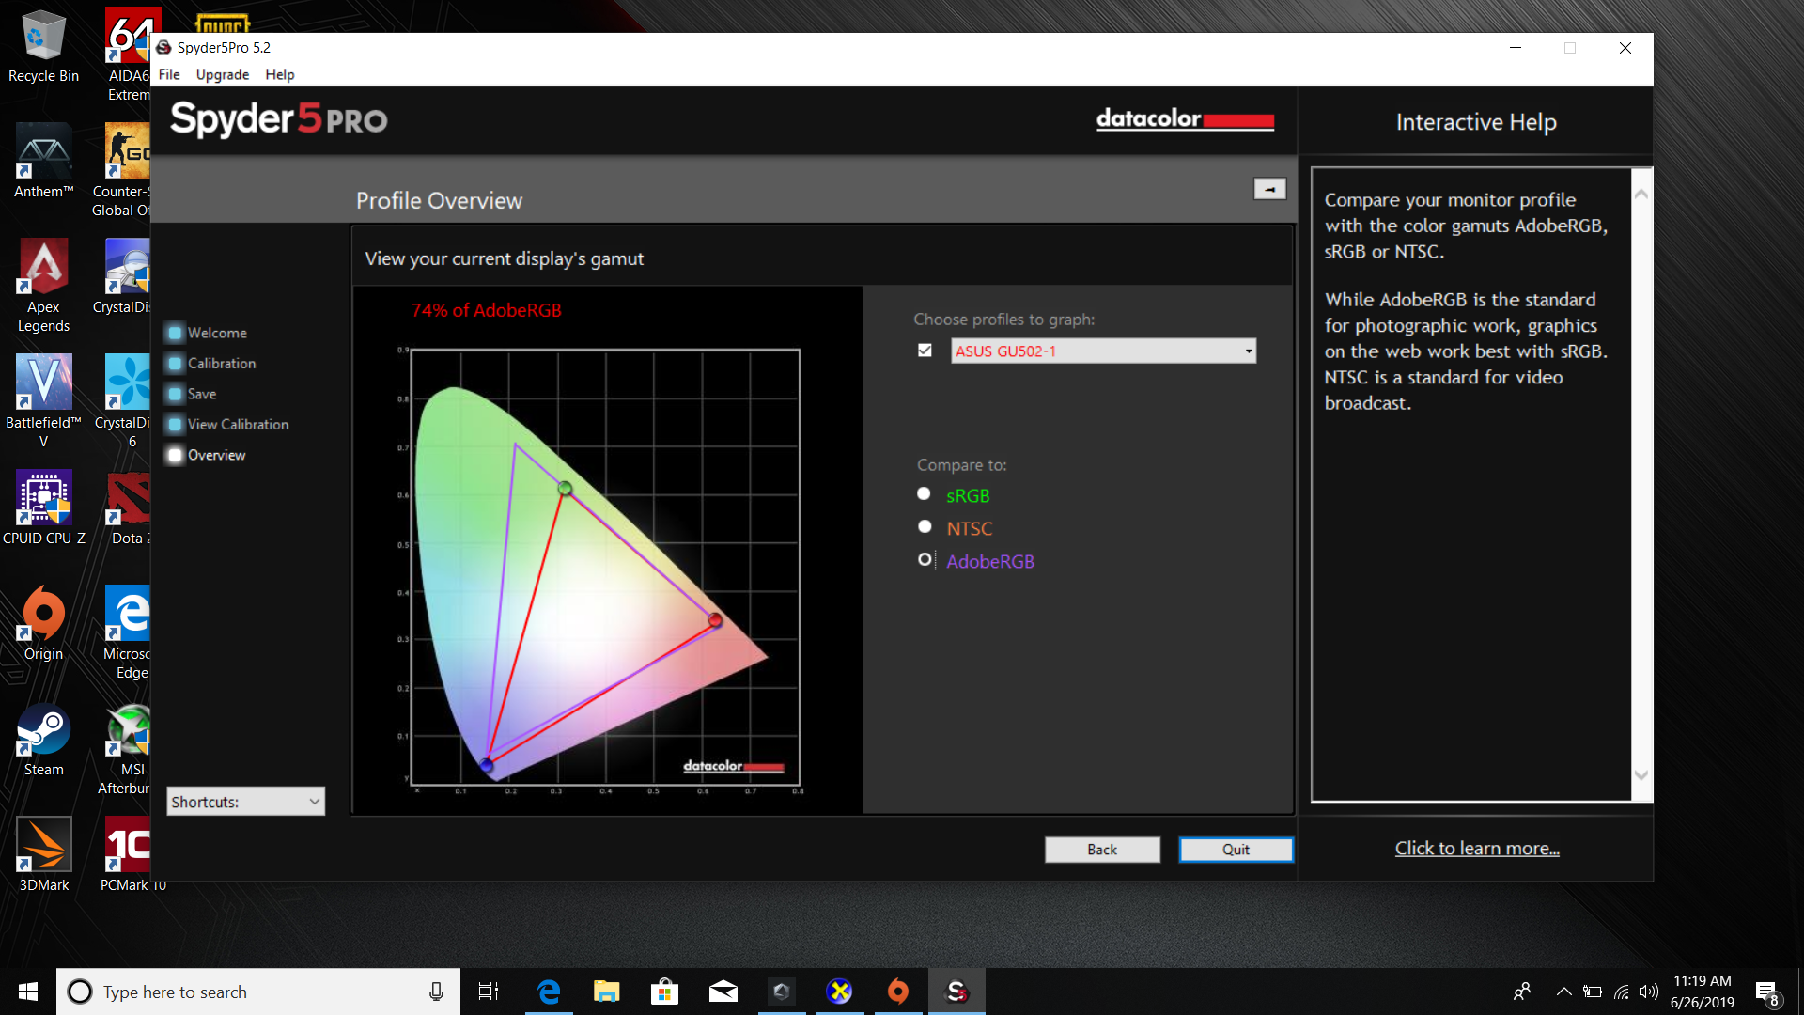The width and height of the screenshot is (1804, 1015).
Task: Select the sRGB comparison radio button
Action: [925, 494]
